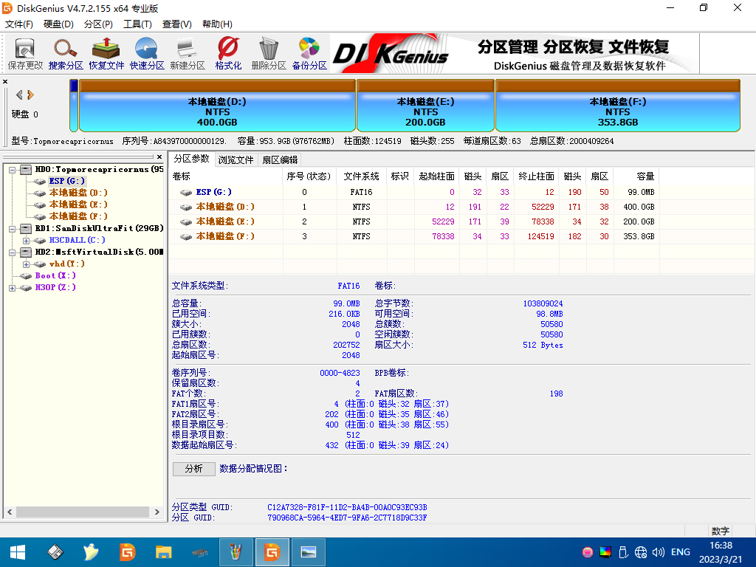Click the 删除分区 delete partition icon
The height and width of the screenshot is (567, 756).
pos(269,53)
